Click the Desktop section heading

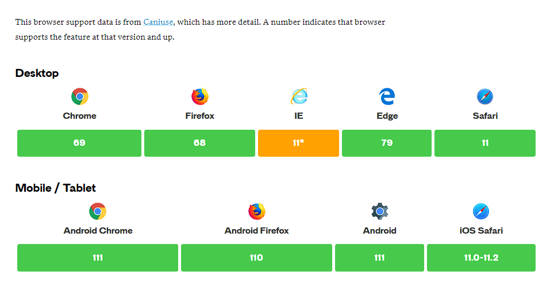pyautogui.click(x=37, y=73)
